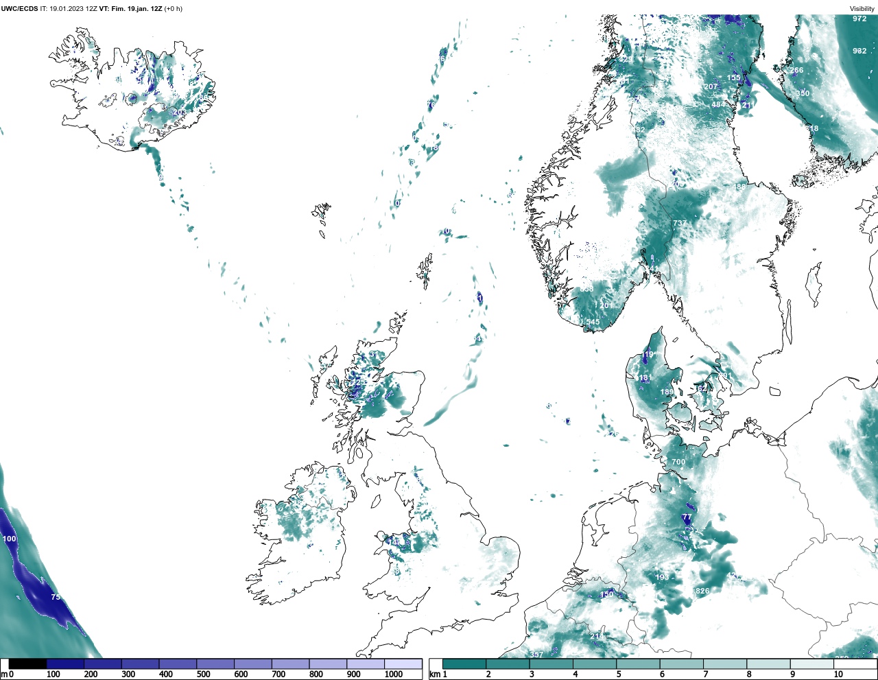Click the 'm 0' legend unit label
Image resolution: width=878 pixels, height=680 pixels.
tap(8, 675)
